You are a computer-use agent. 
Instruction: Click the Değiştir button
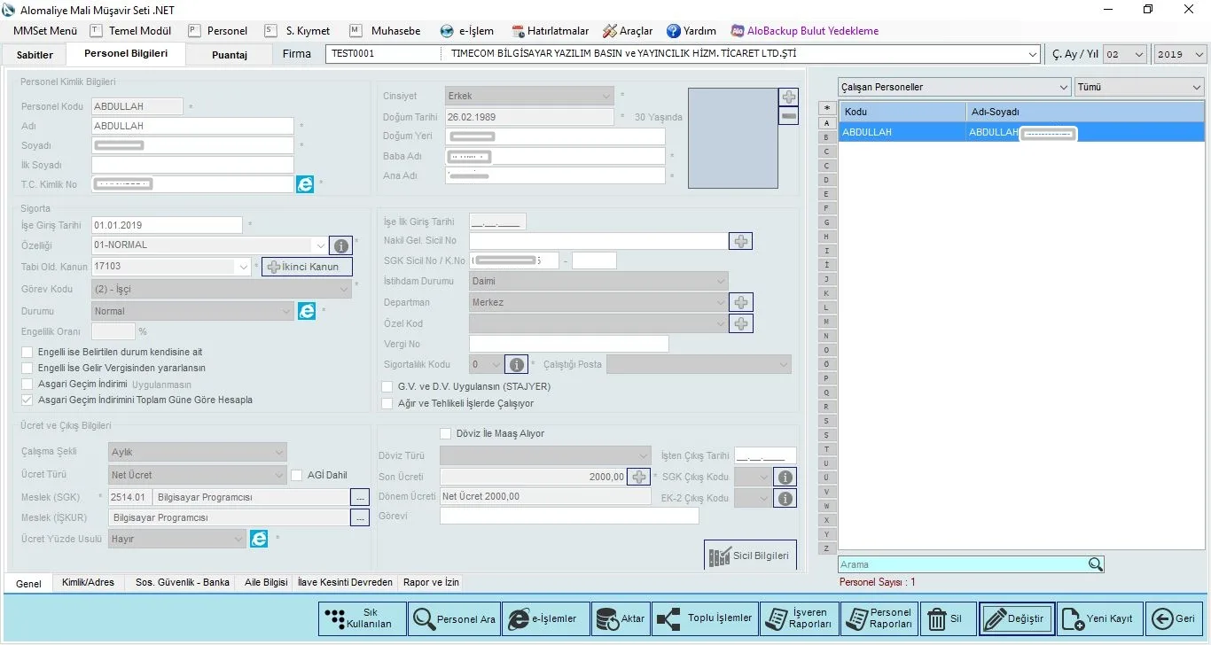pos(1017,618)
